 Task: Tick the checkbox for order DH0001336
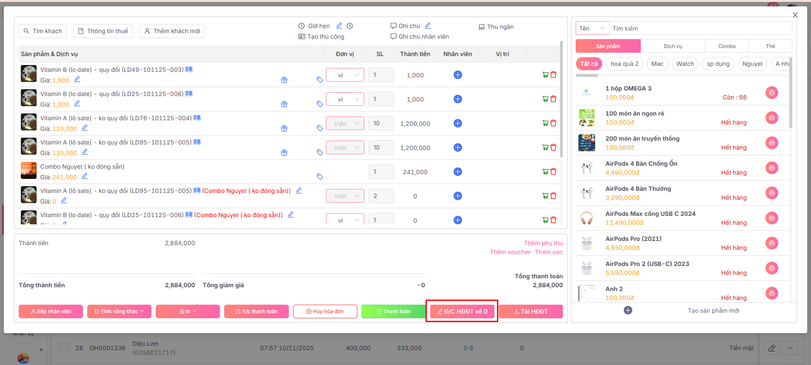click(x=63, y=347)
